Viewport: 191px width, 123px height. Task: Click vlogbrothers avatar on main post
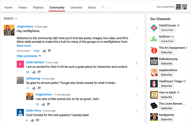coord(9,30)
